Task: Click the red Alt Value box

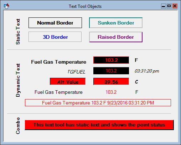Action: (68, 81)
